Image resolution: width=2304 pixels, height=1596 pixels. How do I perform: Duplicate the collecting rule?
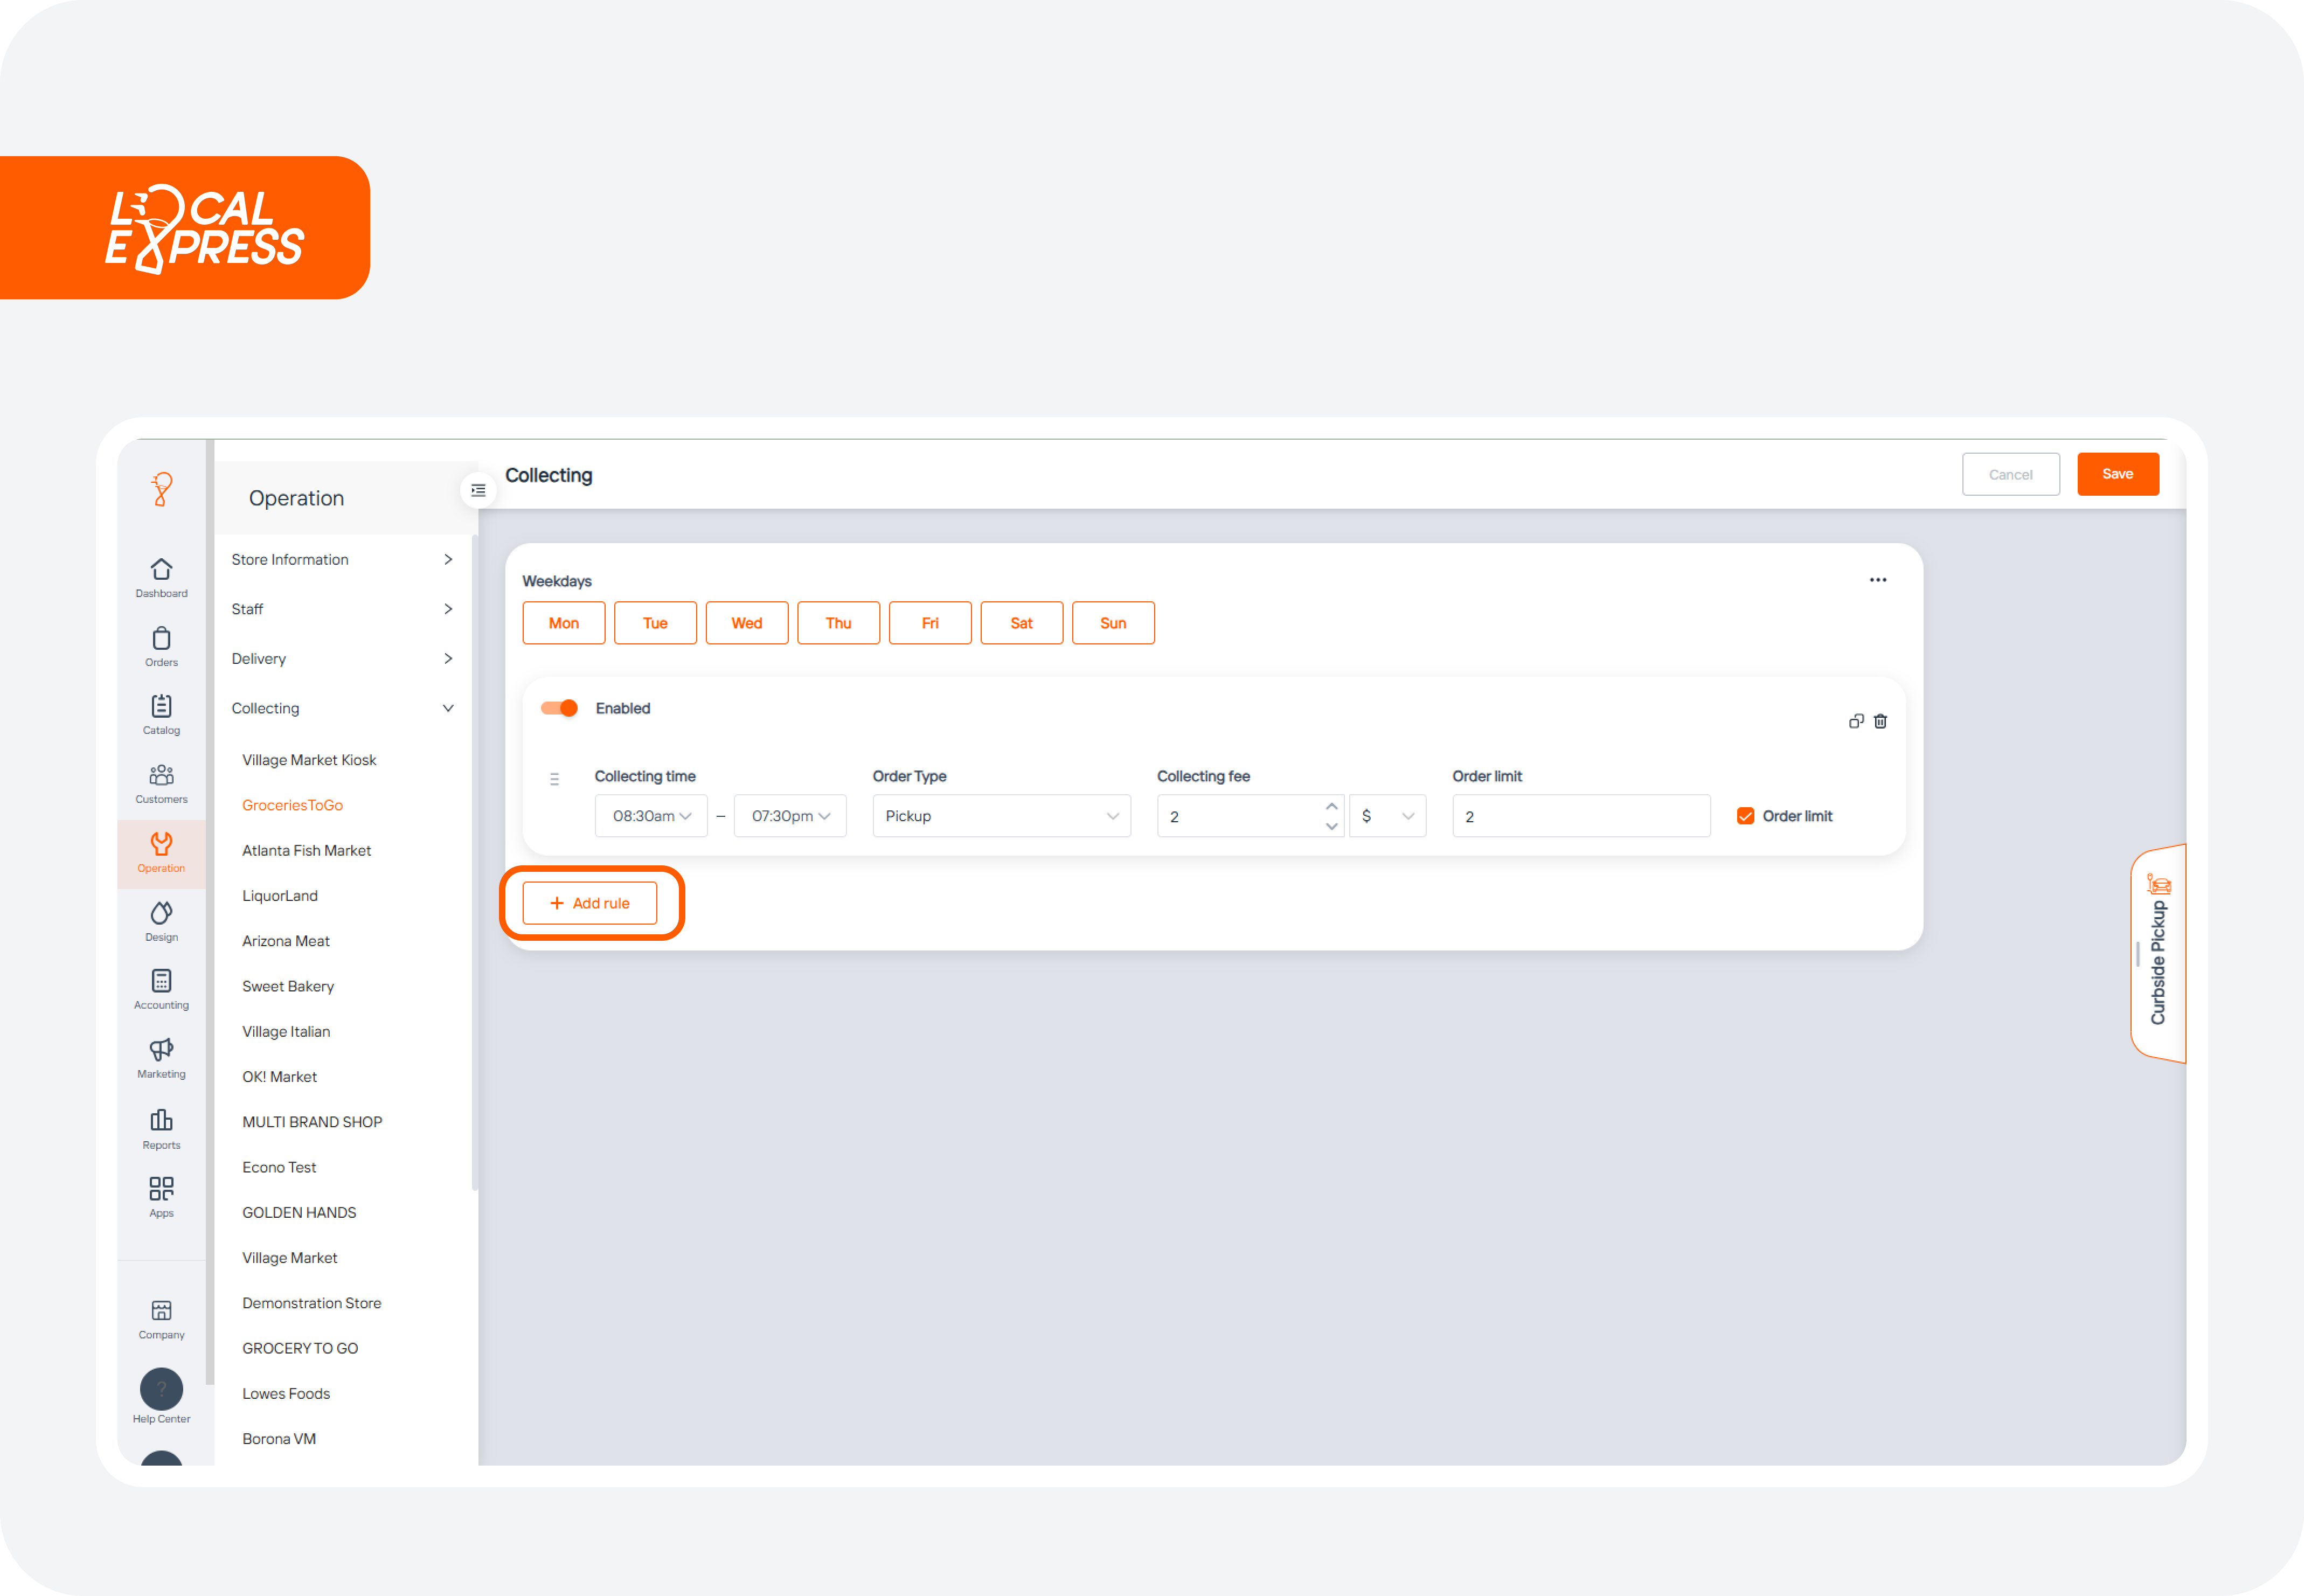click(1856, 721)
